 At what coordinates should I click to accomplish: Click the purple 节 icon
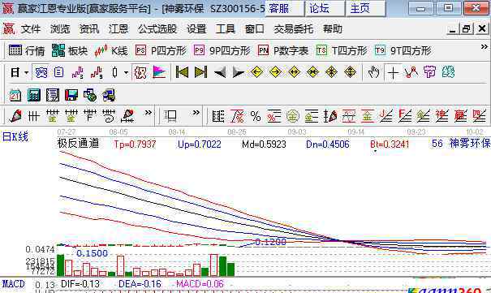tap(429, 72)
